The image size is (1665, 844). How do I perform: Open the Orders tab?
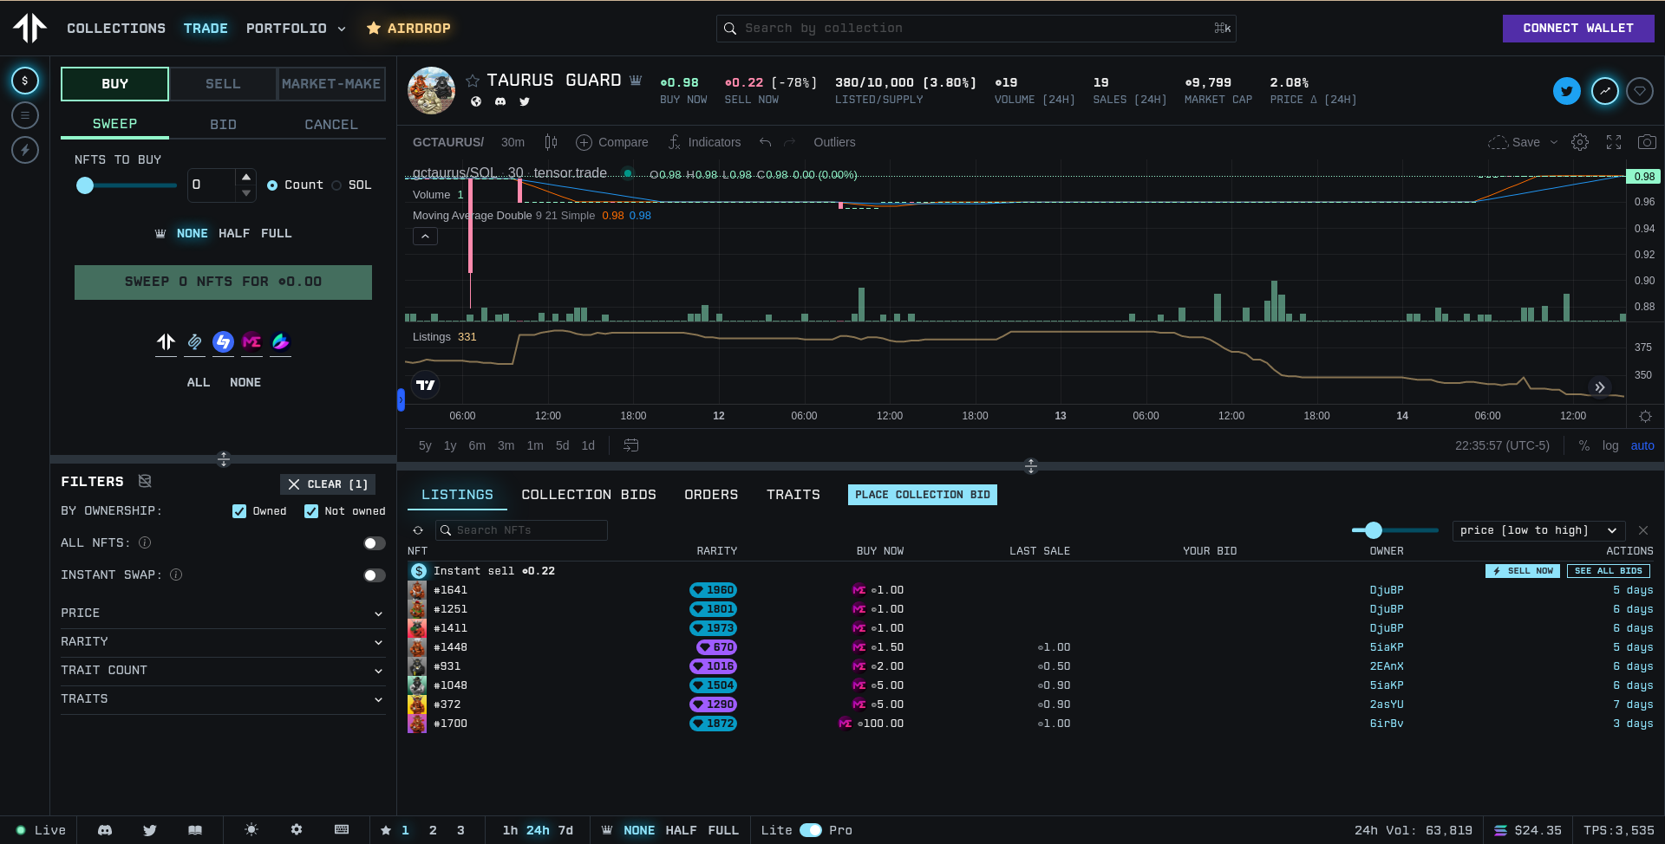711,495
